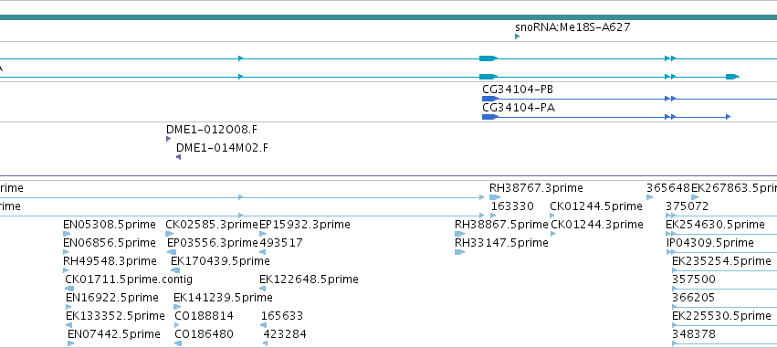
Task: Select the RH33147.5prime label
Action: 501,243
